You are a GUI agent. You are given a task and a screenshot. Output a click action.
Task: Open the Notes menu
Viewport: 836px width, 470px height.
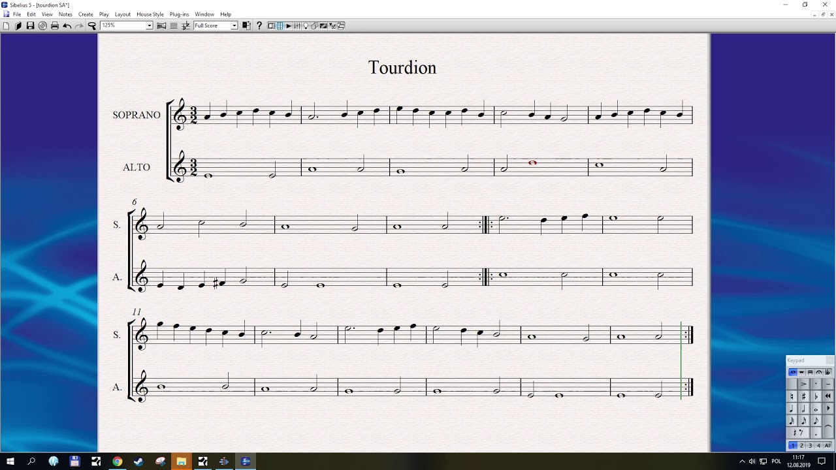click(65, 14)
